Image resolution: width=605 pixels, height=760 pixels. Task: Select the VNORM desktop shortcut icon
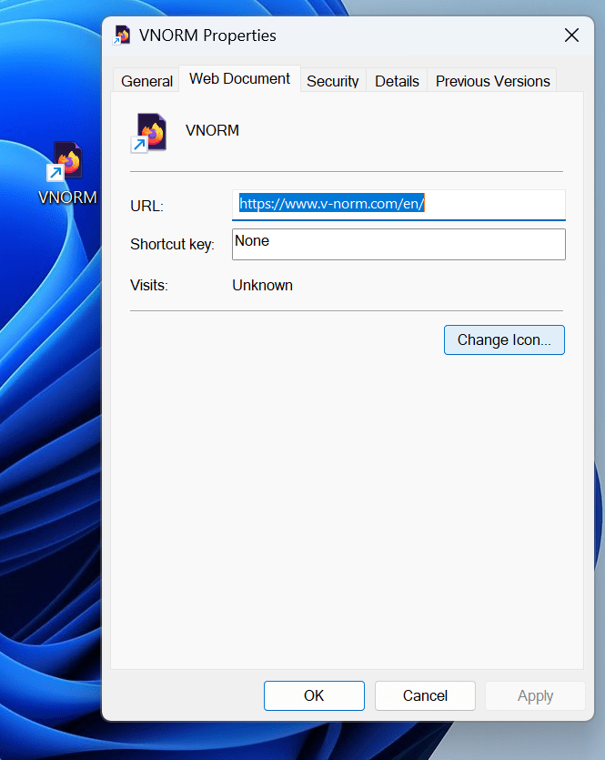click(66, 161)
